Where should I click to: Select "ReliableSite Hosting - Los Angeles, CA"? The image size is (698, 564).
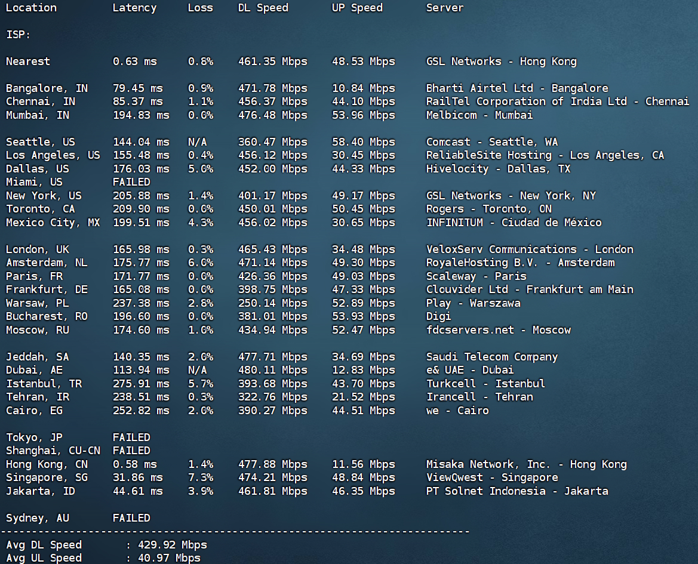pos(545,155)
